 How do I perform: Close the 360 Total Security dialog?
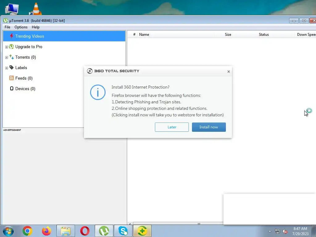229,72
